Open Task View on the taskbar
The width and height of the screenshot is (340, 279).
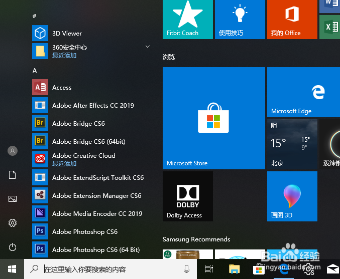click(x=209, y=269)
